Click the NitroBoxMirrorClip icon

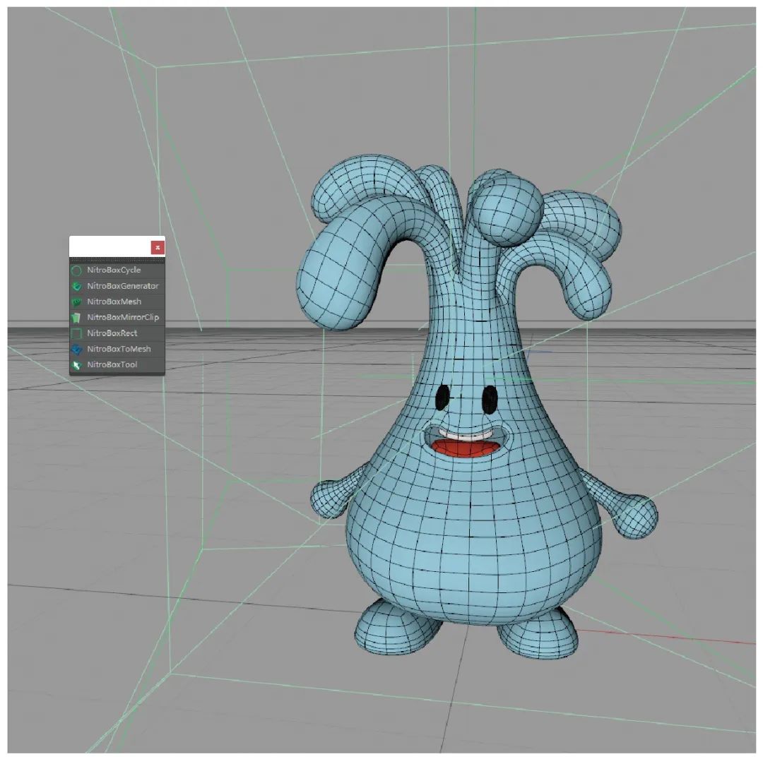coord(76,318)
